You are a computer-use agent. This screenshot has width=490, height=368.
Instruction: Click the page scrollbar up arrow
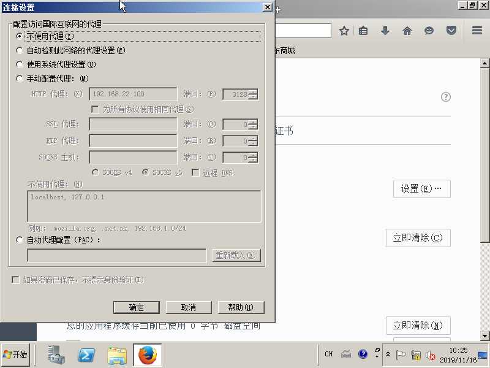[484, 63]
